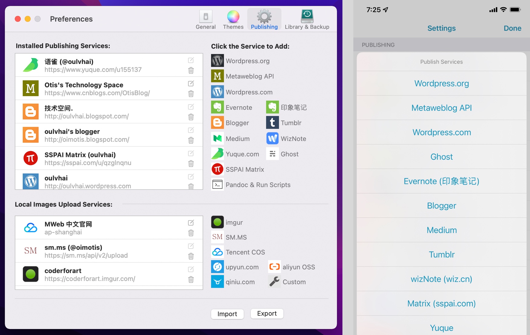
Task: Open the General preferences tab
Action: 206,19
